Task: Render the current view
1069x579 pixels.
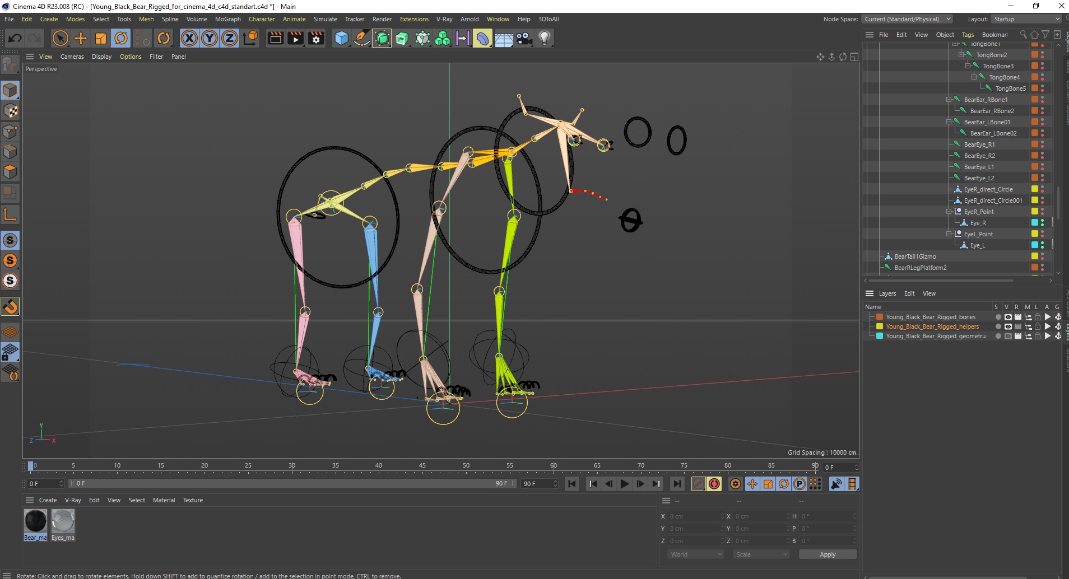Action: click(275, 38)
